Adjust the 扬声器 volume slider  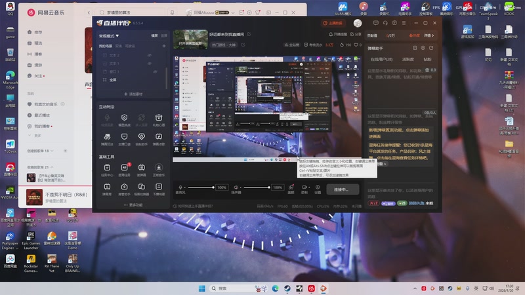click(257, 187)
